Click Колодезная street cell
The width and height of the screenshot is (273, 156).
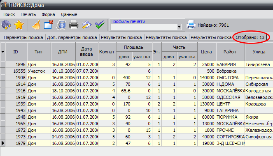tap(259, 91)
